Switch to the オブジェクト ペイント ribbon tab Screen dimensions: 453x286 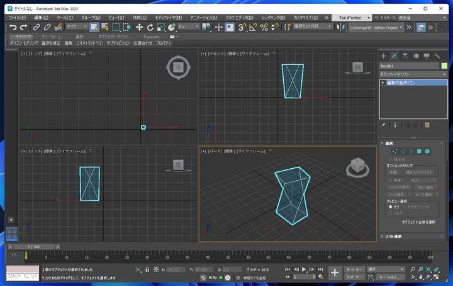[x=113, y=37]
